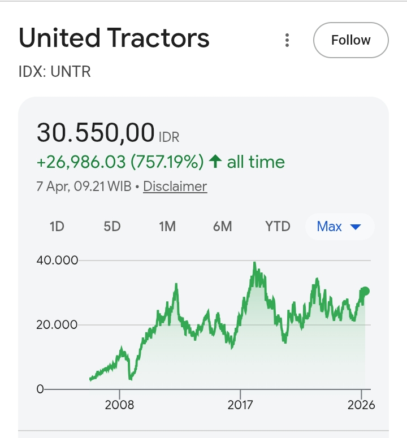Click the 2017 x-axis label

pos(240,405)
